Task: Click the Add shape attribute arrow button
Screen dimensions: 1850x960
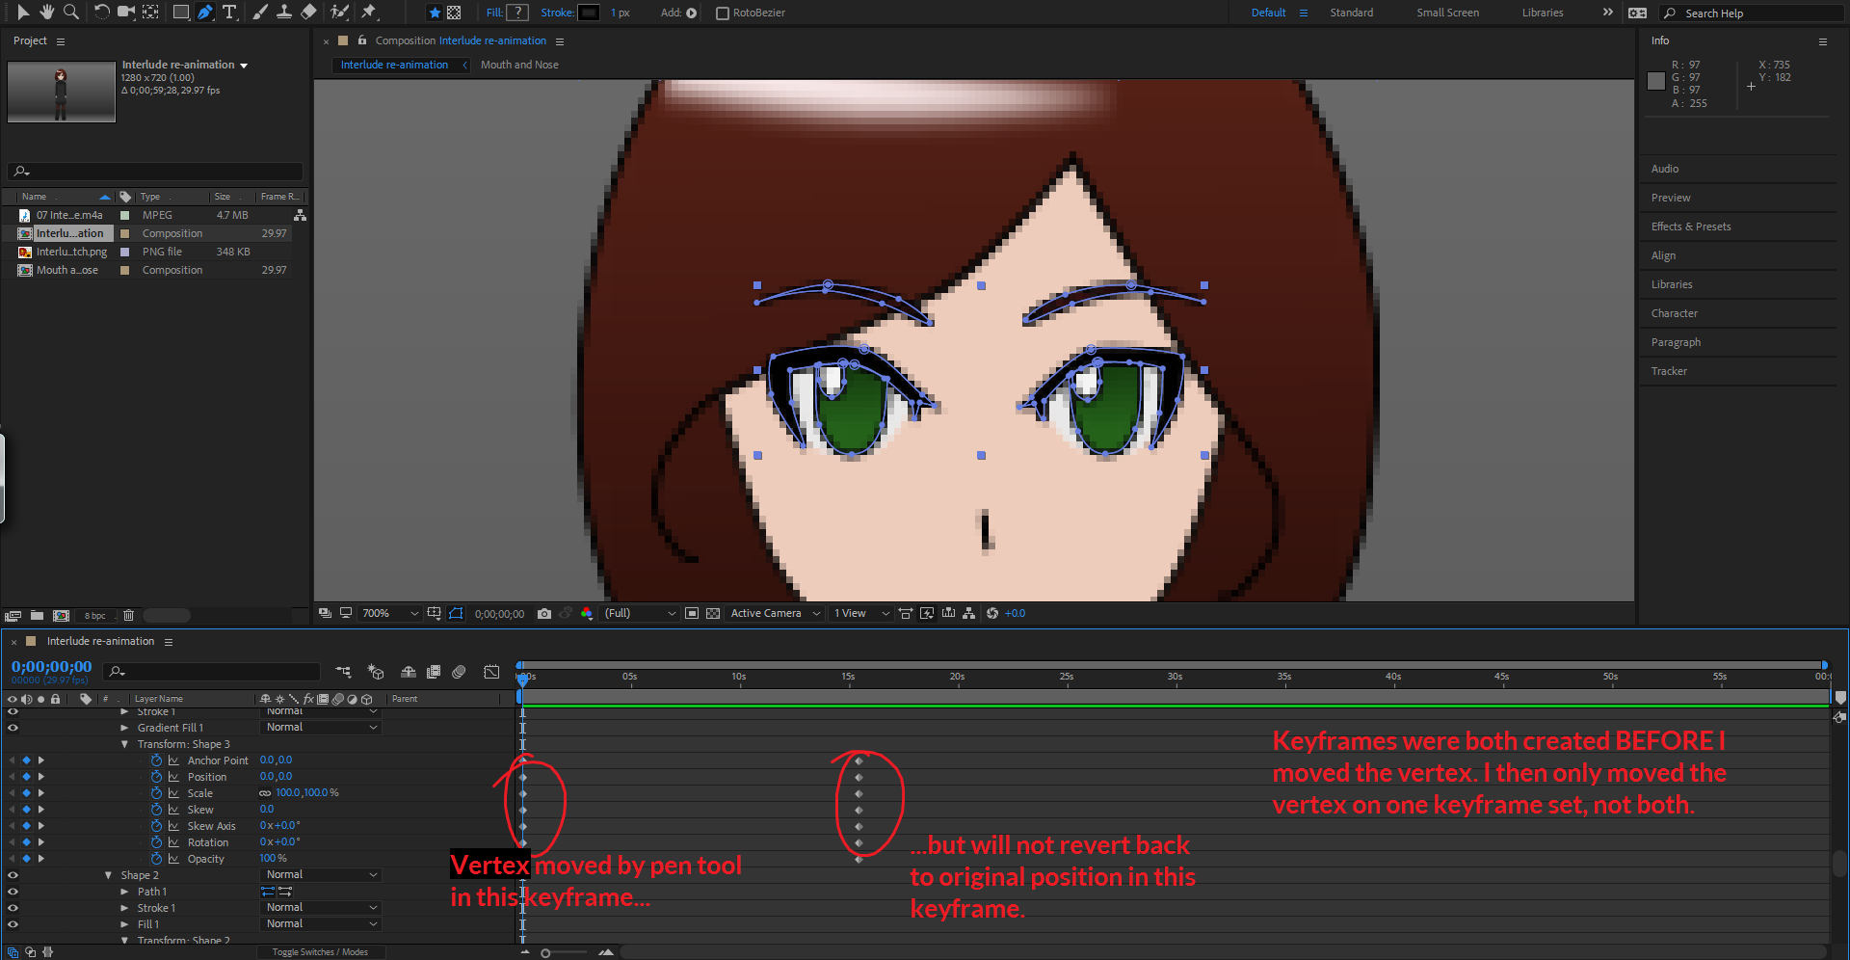Action: pyautogui.click(x=691, y=13)
